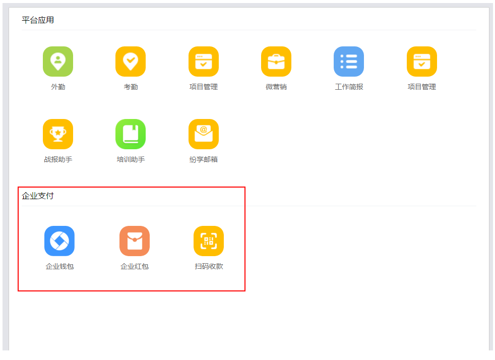
Task: Select the 工作简报 text label
Action: (x=349, y=87)
